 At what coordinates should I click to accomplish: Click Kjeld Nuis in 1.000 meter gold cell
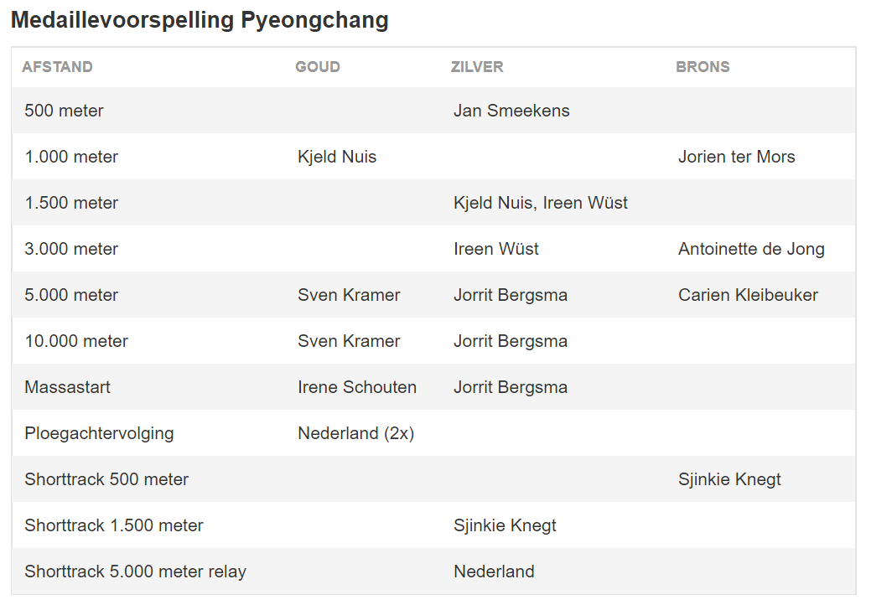(x=337, y=157)
